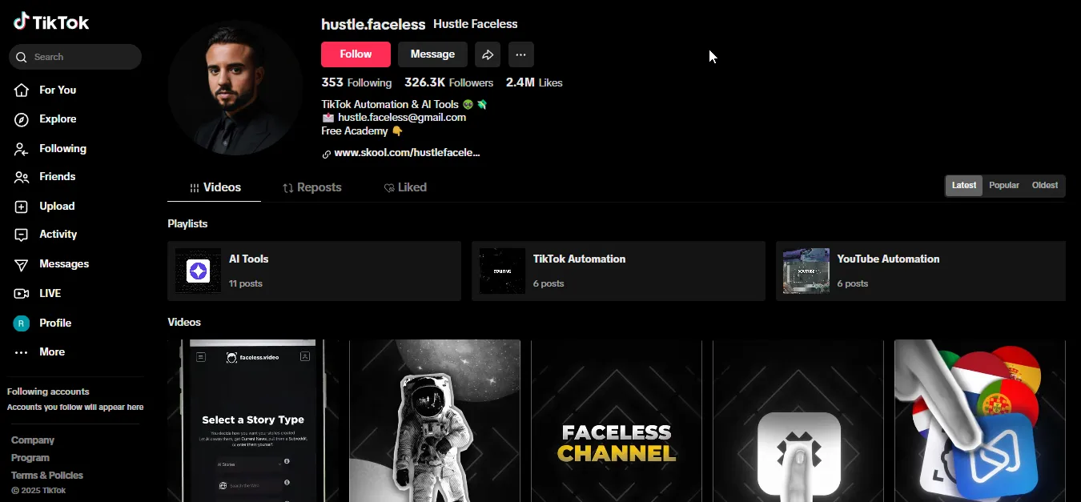
Task: Open the ellipsis options next to share
Action: click(520, 54)
